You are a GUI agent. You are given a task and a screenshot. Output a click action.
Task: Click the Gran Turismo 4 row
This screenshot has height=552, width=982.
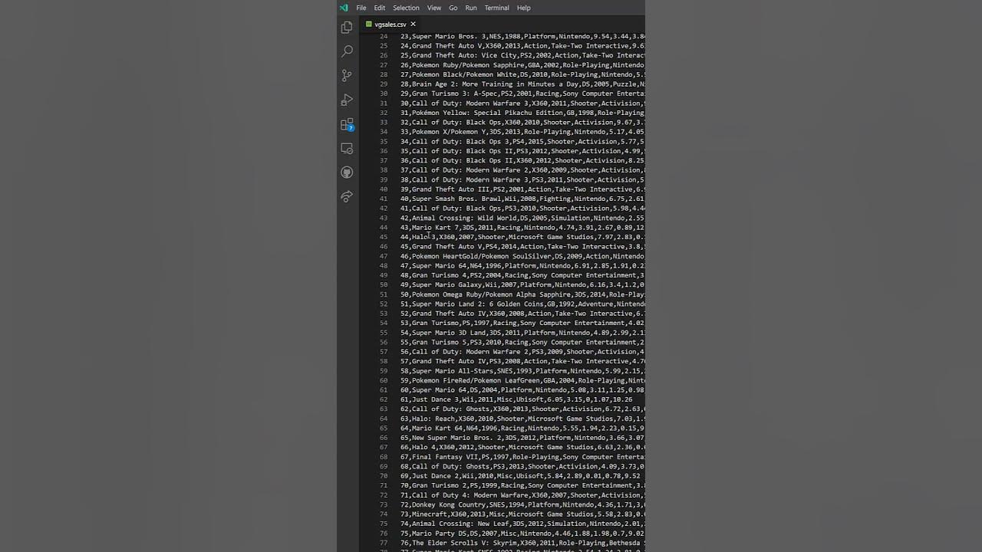click(x=522, y=275)
